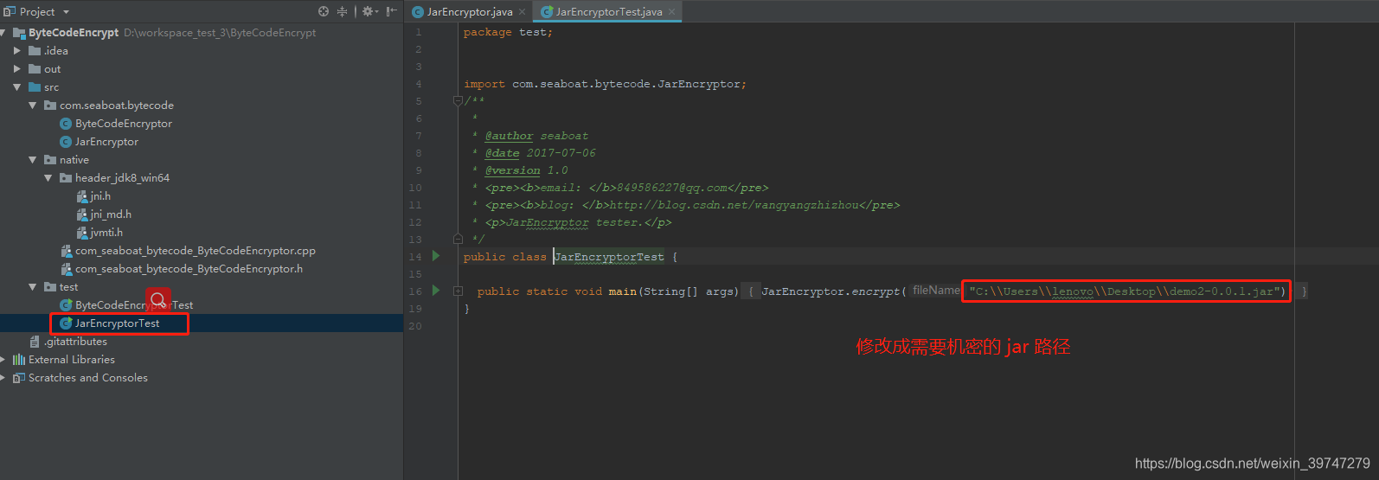Click the Collapse All icon in Project panel
1379x480 pixels.
point(342,11)
